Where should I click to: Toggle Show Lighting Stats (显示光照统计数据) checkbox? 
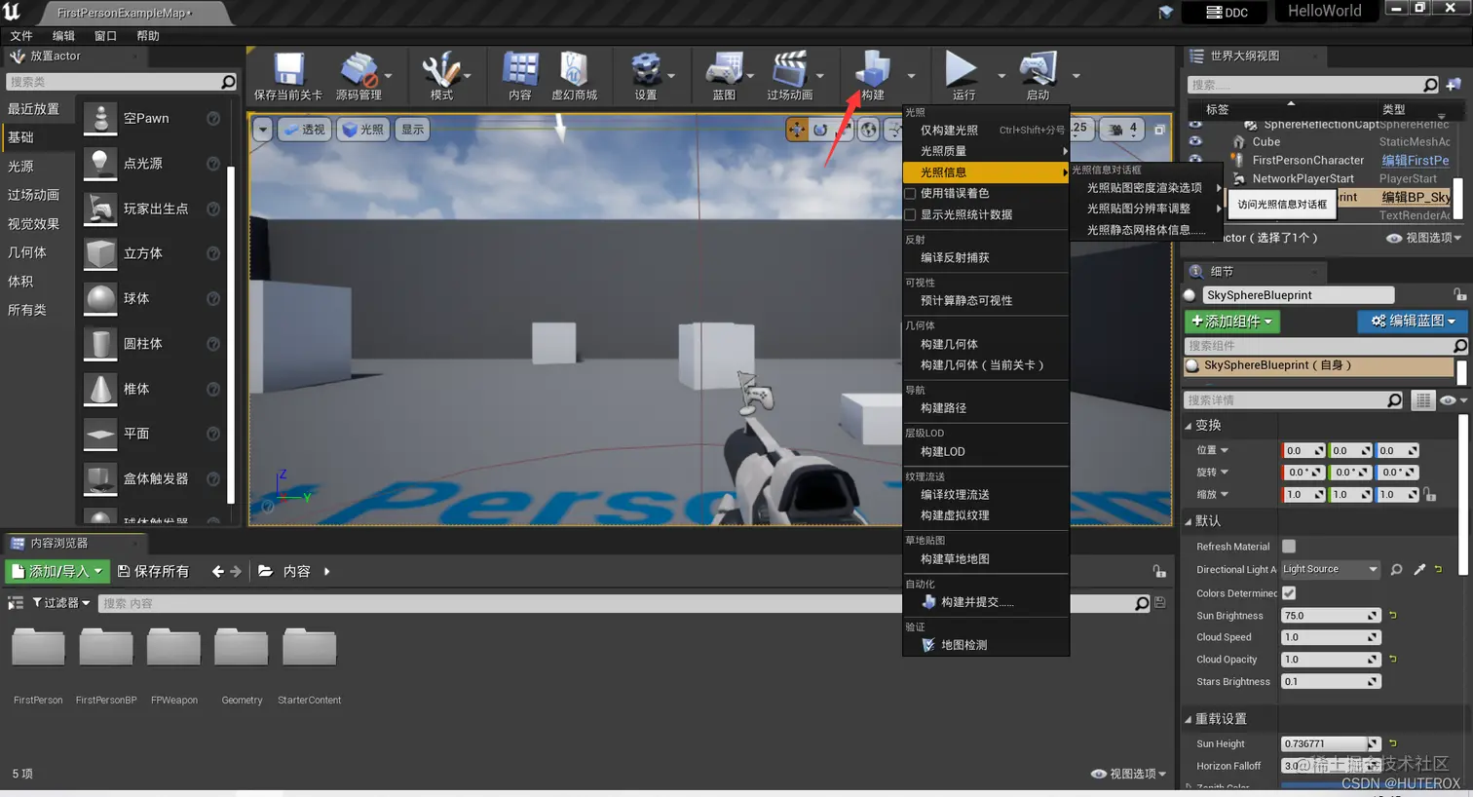pyautogui.click(x=910, y=214)
